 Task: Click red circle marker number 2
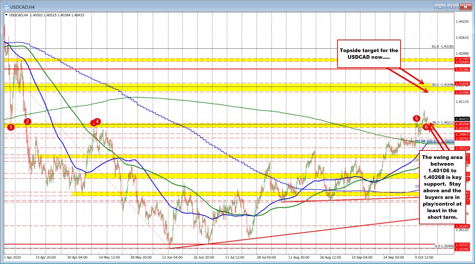27,121
